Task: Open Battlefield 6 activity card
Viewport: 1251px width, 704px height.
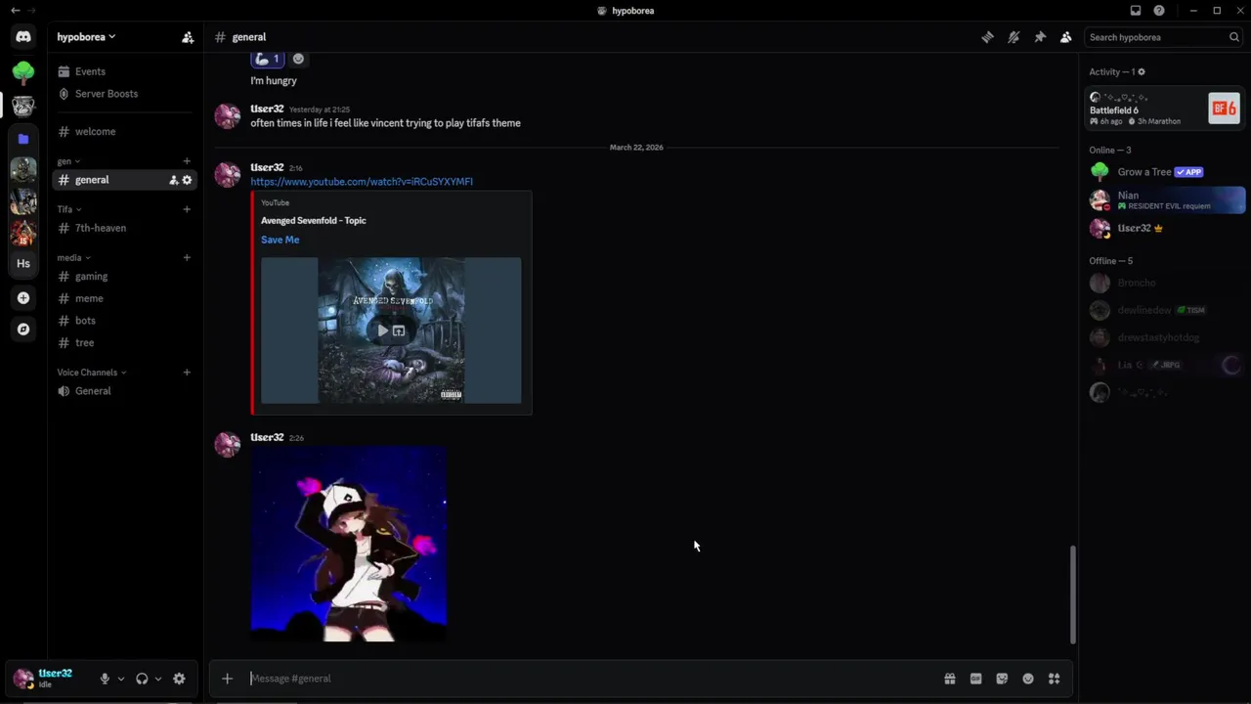Action: [1164, 108]
